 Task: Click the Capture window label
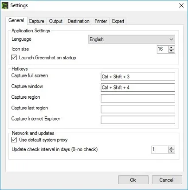coord(27,86)
